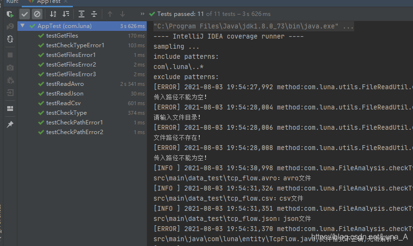Sort tests by duration
The height and width of the screenshot is (246, 413).
66,14
